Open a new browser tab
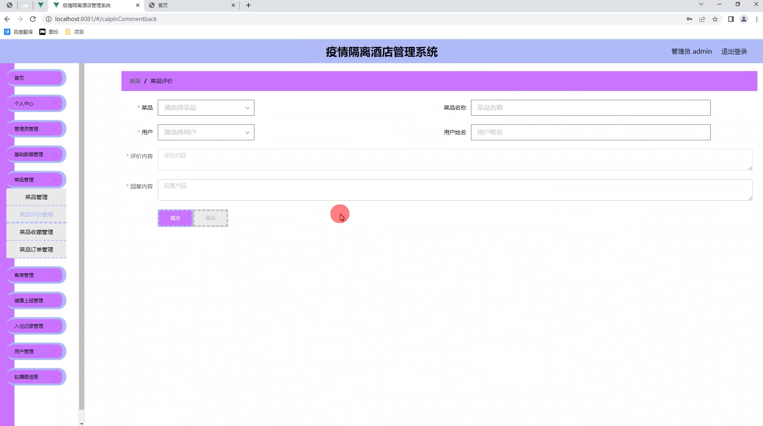 pos(248,5)
